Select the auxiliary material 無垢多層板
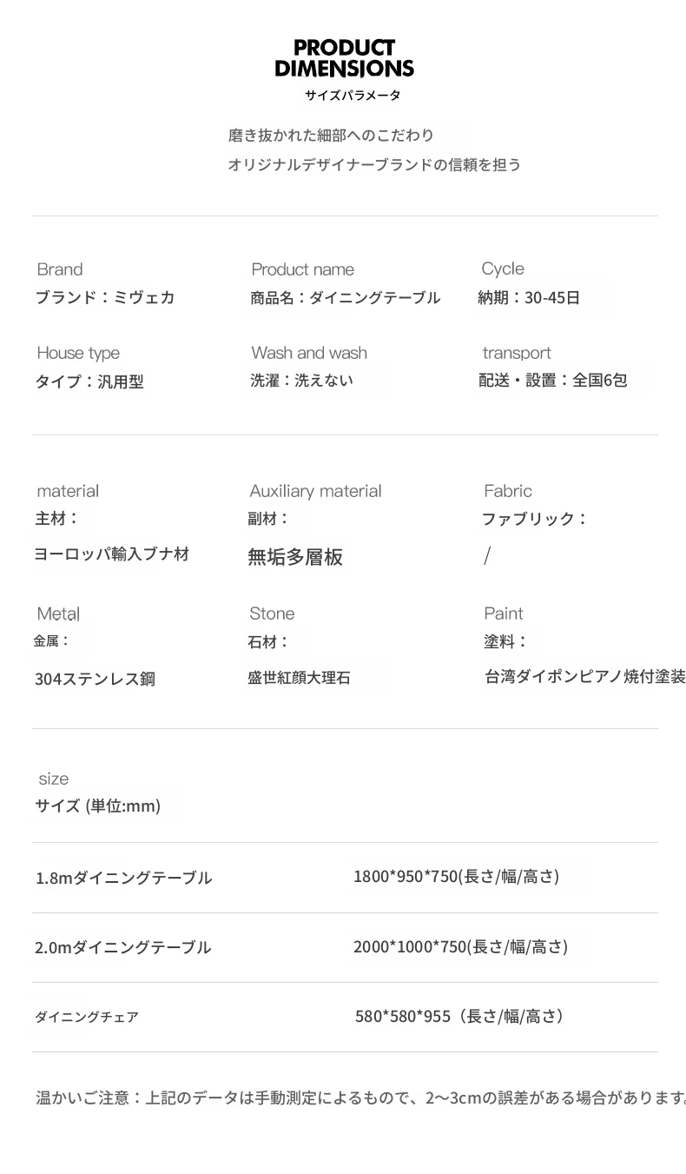This screenshot has height=1174, width=686. click(295, 557)
